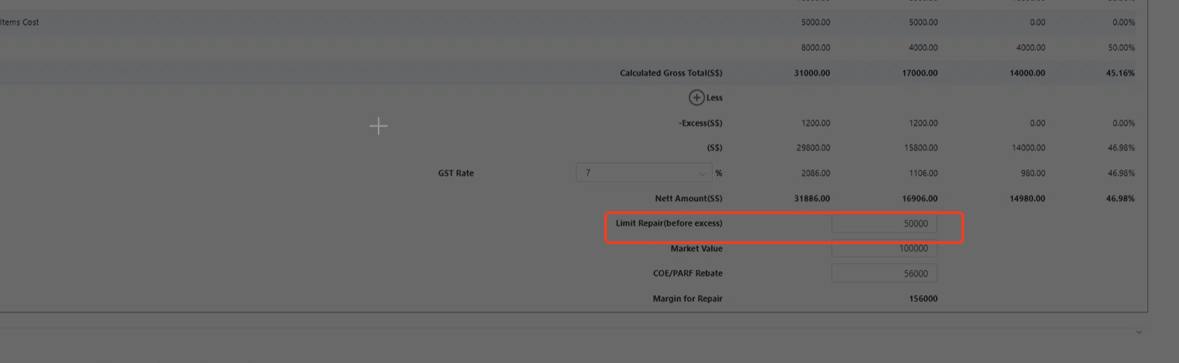Click the GST value 1106.00

coord(923,173)
